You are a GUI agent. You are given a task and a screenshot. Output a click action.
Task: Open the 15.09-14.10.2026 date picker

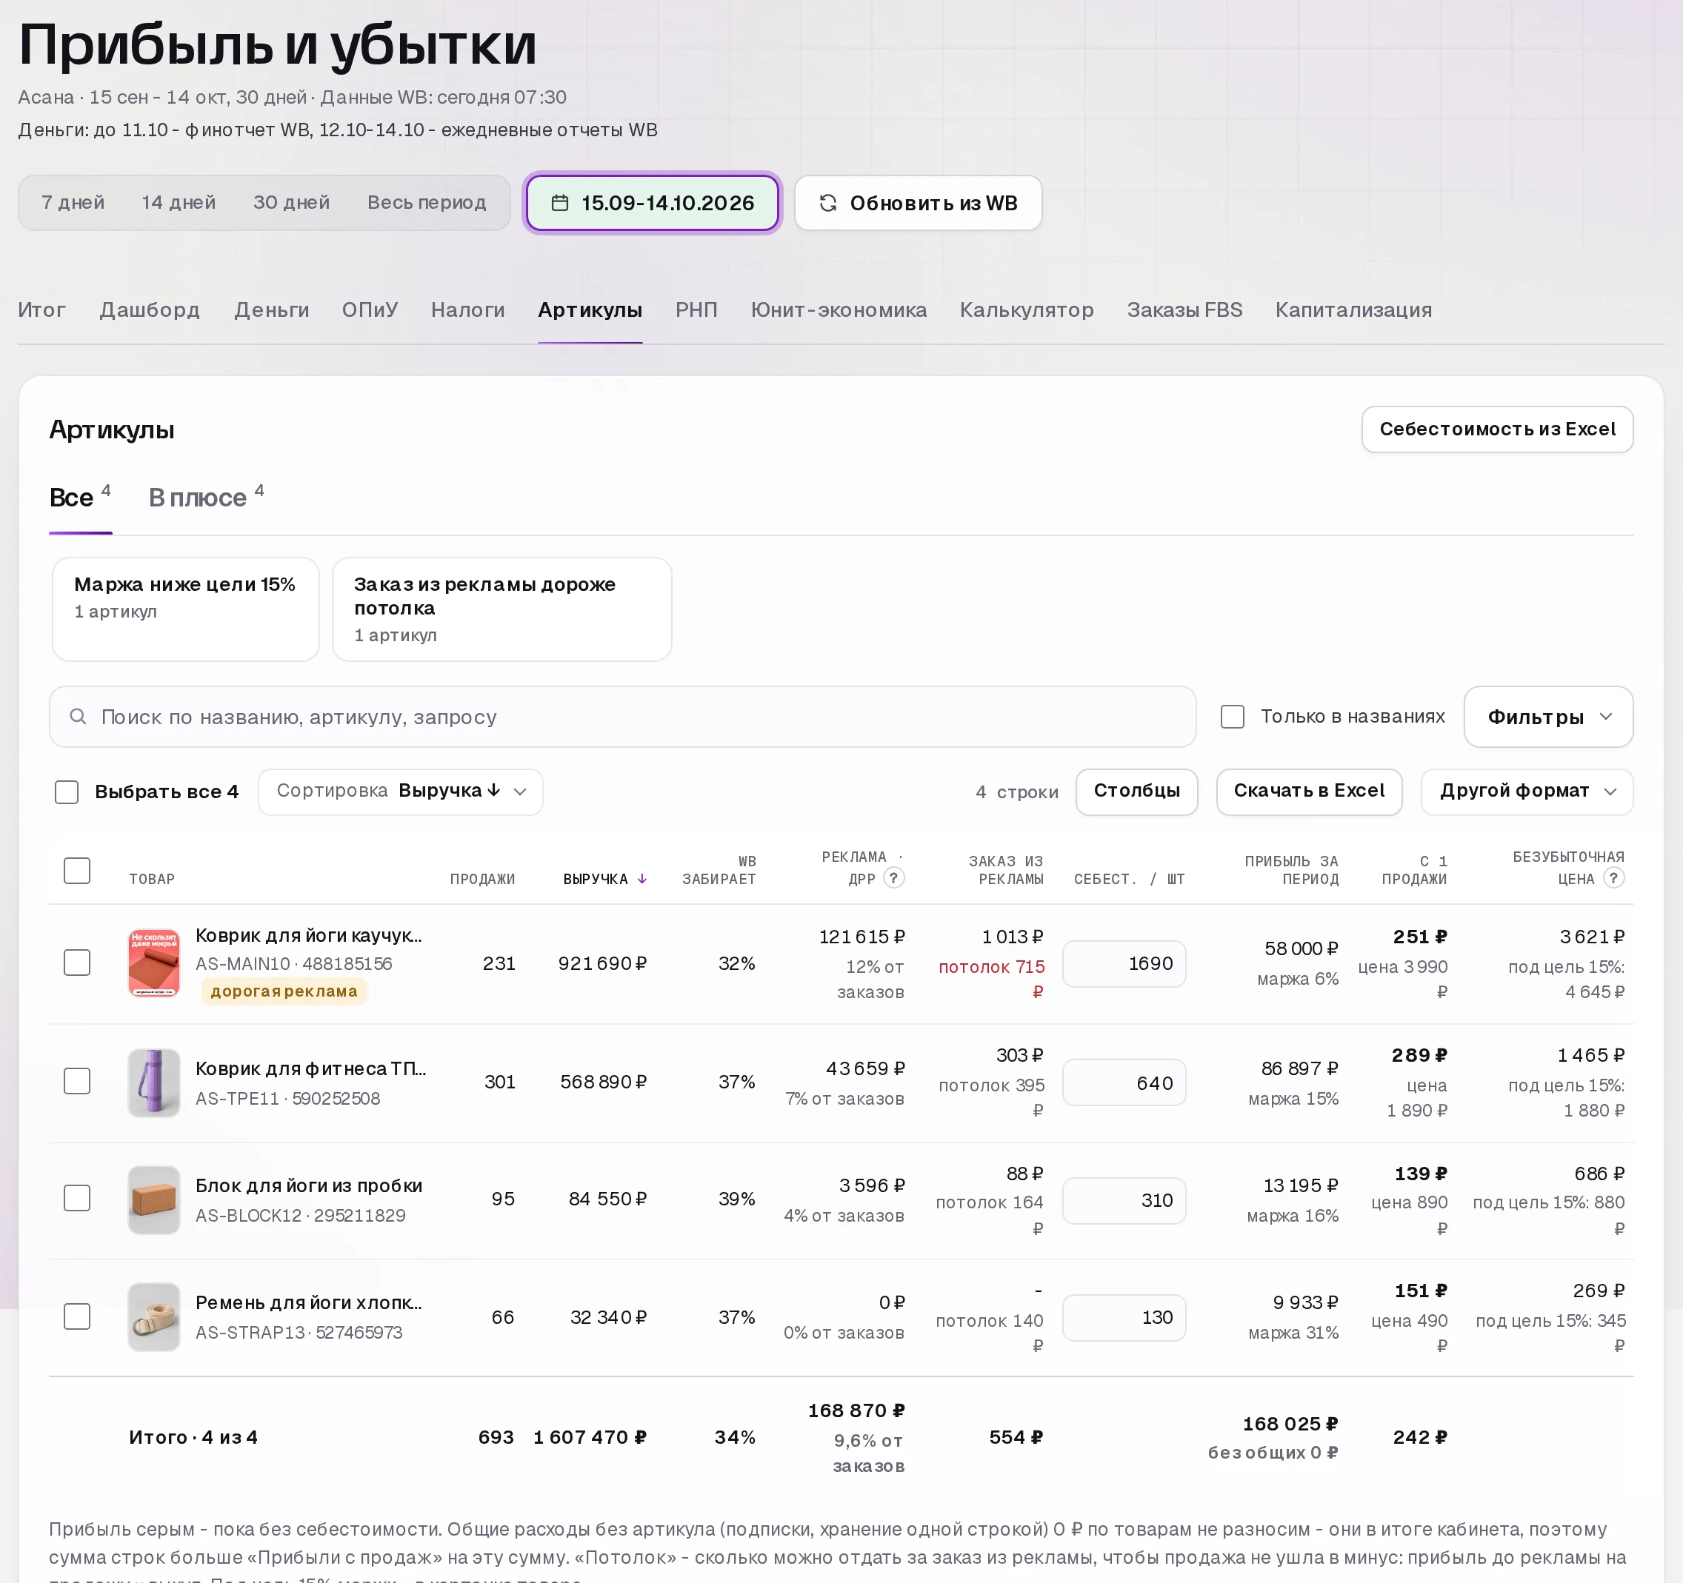[652, 203]
